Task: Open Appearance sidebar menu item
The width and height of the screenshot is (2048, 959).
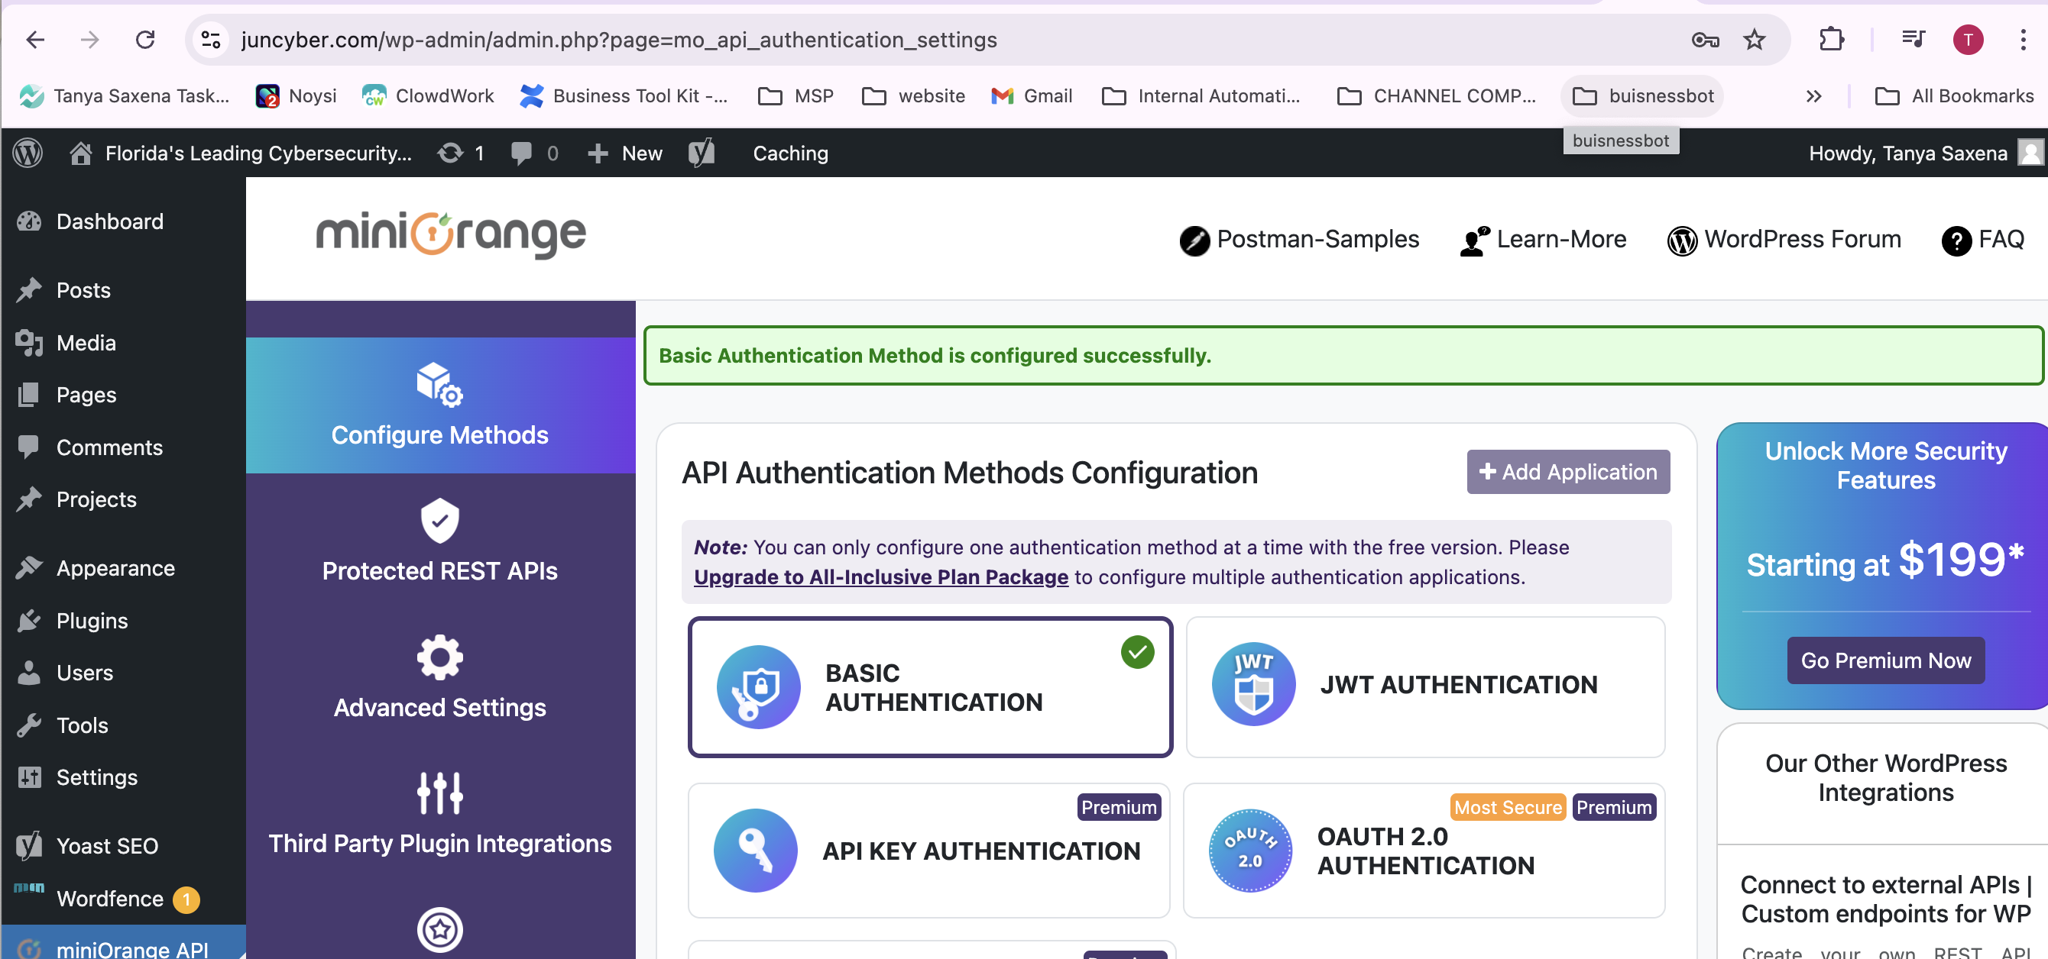Action: pyautogui.click(x=115, y=568)
